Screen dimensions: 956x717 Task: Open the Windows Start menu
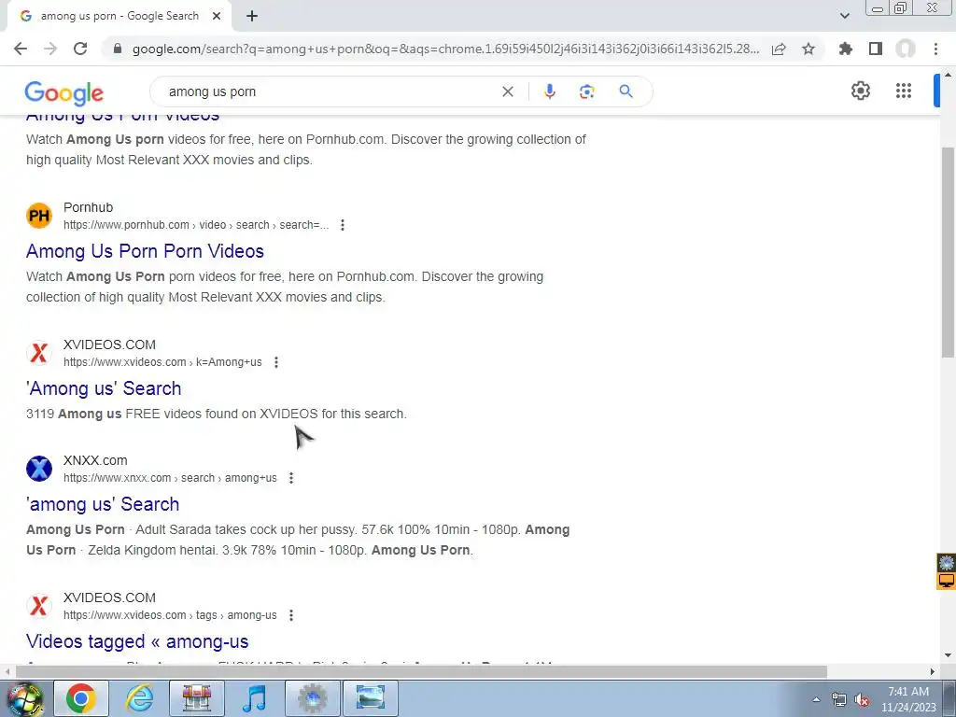coord(24,698)
